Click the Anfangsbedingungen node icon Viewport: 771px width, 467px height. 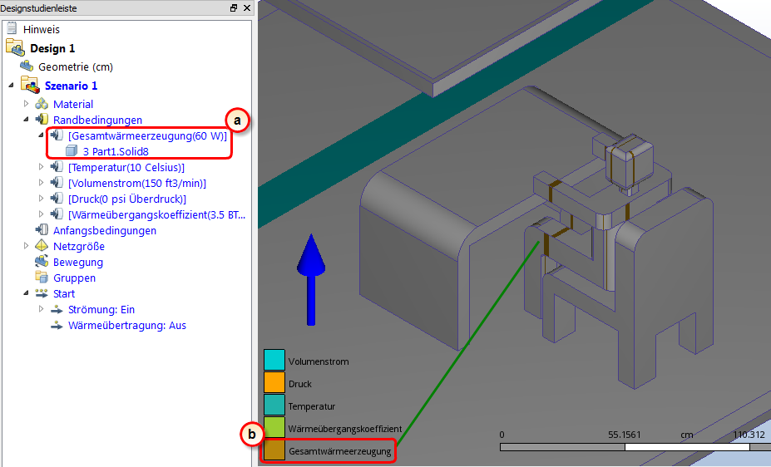(42, 230)
